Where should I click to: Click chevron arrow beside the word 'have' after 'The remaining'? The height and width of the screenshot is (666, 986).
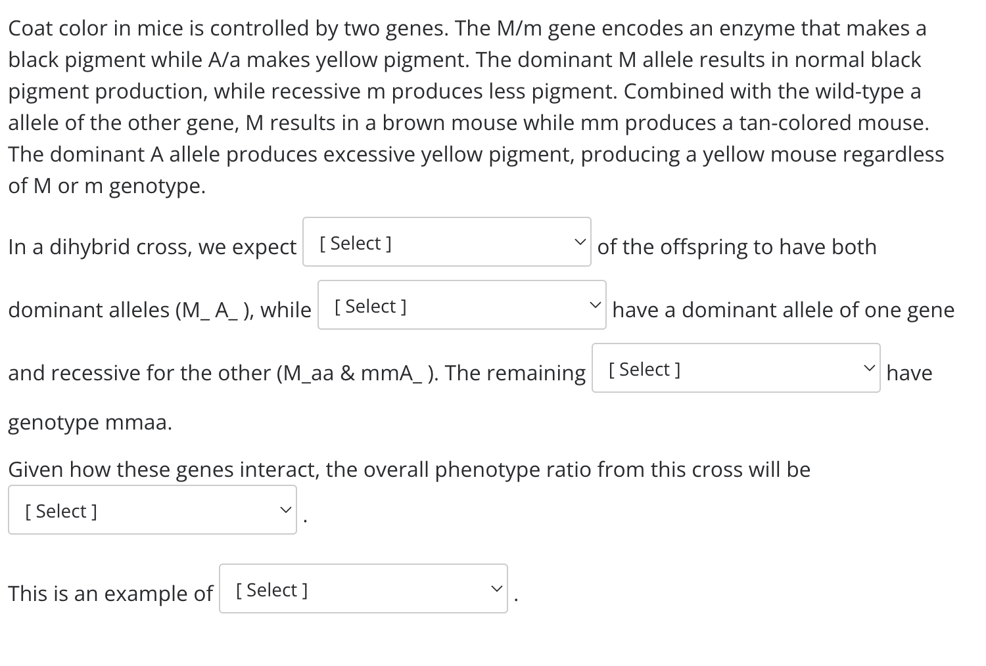coord(869,368)
